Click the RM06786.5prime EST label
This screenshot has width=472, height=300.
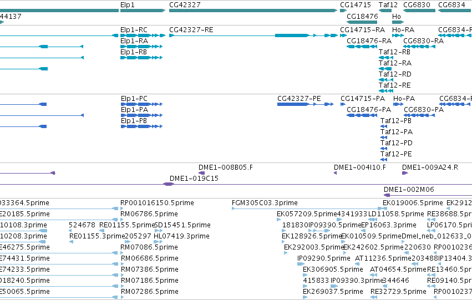tap(149, 214)
